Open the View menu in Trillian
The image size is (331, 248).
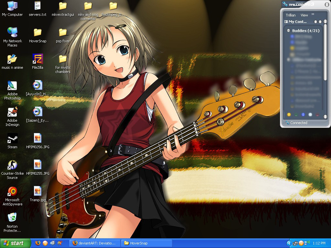click(x=304, y=15)
